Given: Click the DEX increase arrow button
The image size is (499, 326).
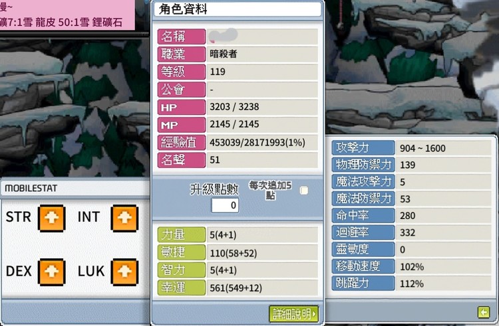Looking at the screenshot, I should click(51, 272).
